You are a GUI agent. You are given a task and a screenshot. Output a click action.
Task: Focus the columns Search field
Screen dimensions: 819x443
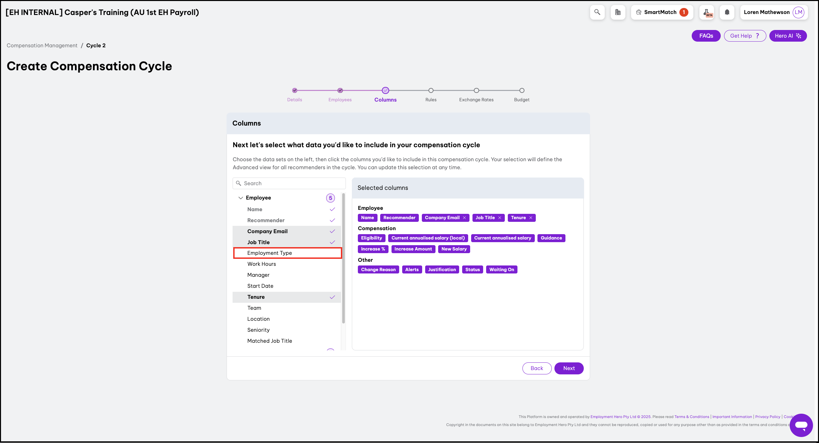click(293, 184)
